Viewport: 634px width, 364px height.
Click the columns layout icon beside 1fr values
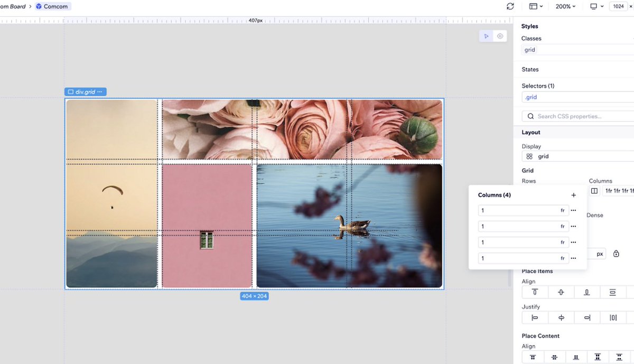[594, 191]
